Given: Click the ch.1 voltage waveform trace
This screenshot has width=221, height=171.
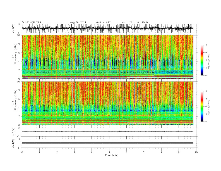Looking at the screenshot, I should [107, 28].
